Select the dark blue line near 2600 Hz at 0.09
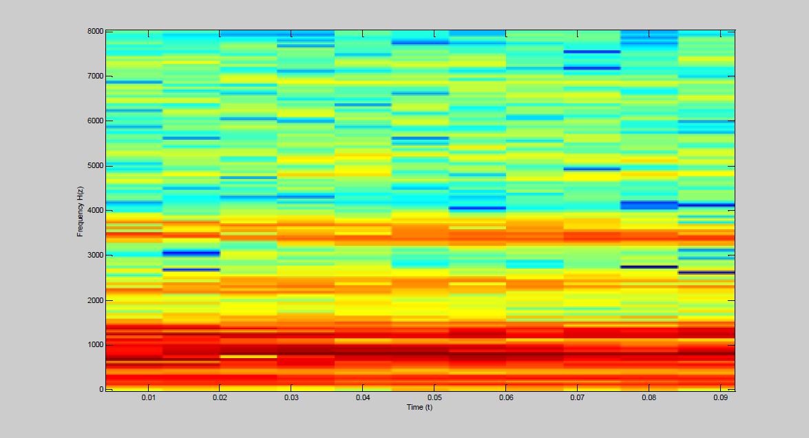Viewport: 809px width, 438px height. coord(706,273)
